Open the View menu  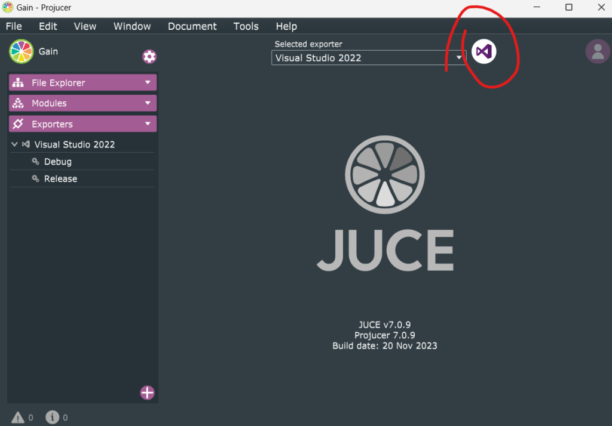(85, 26)
